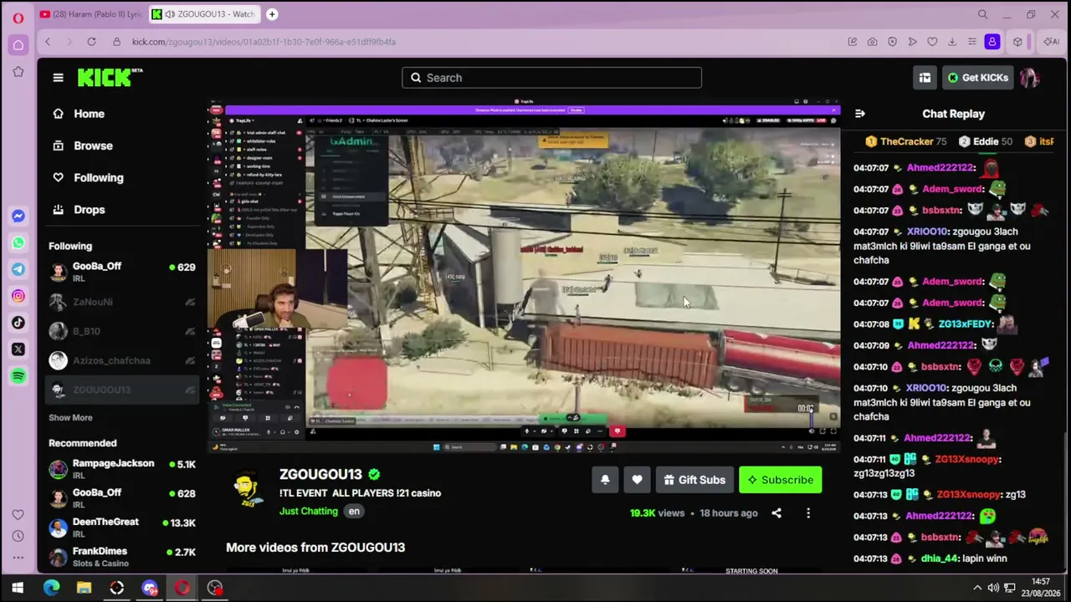
Task: Search open tabs with the magnifier icon
Action: coord(983,14)
